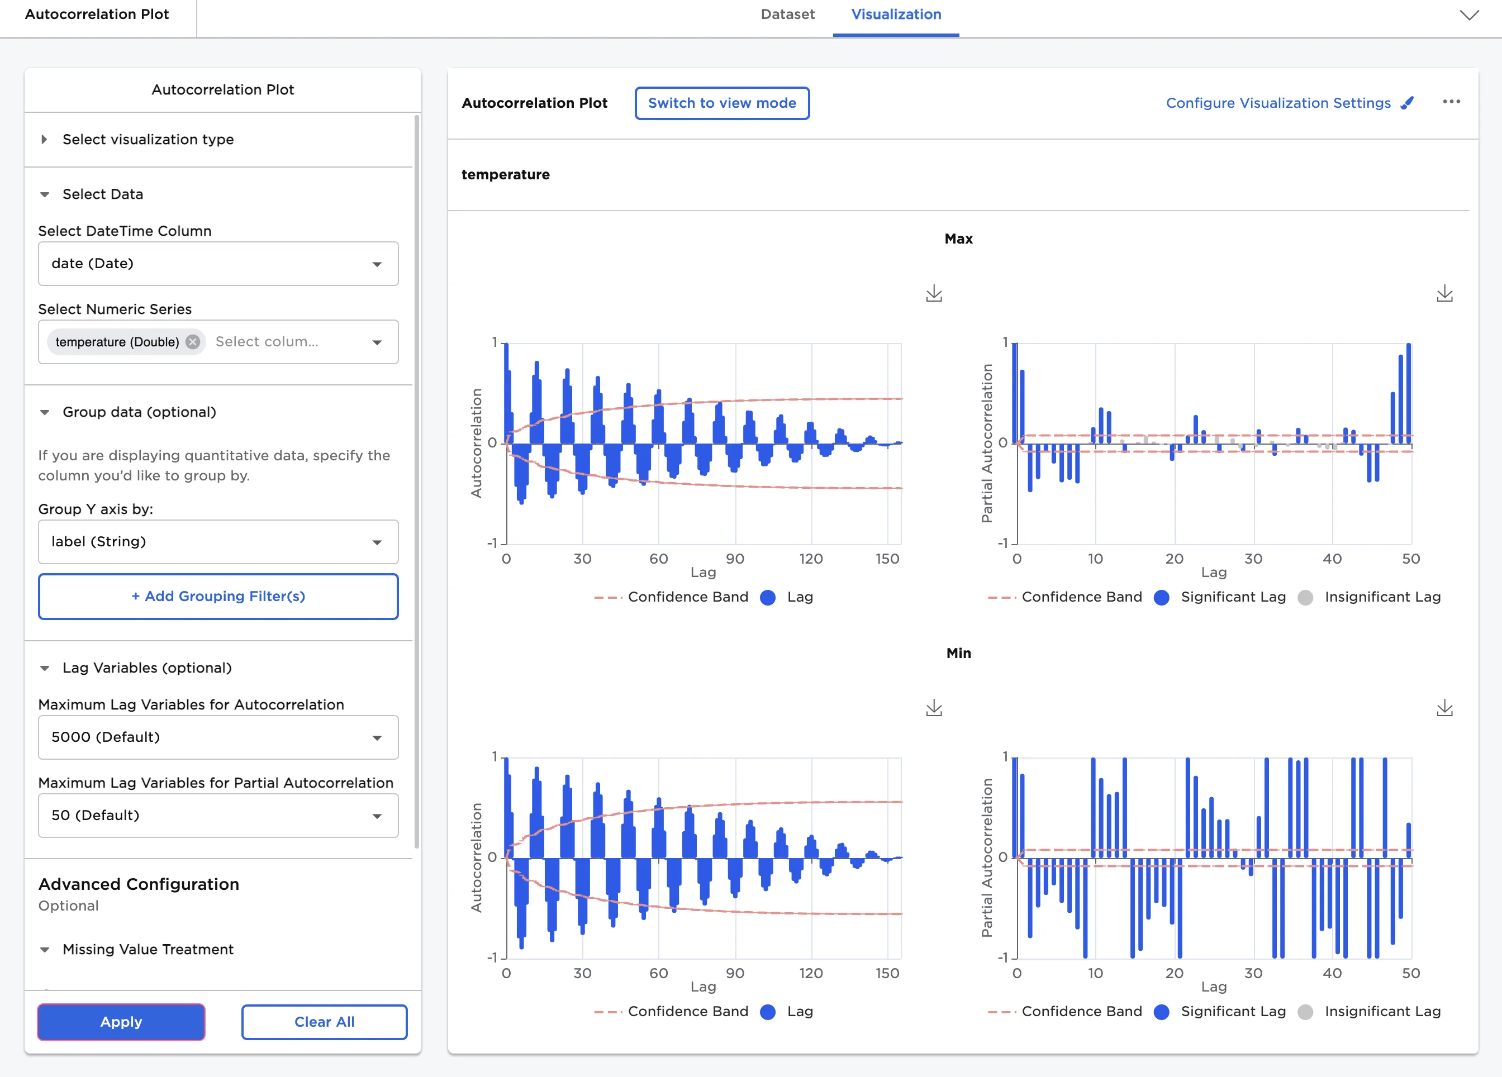Click the Apply button
The image size is (1502, 1077).
(x=121, y=1021)
